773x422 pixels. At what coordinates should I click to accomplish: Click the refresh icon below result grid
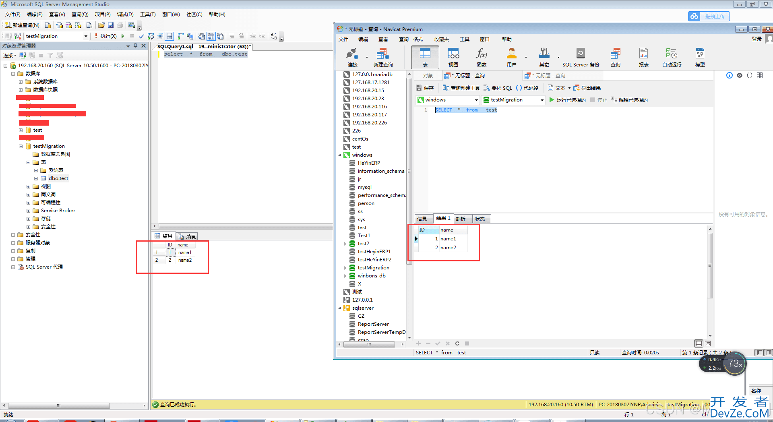(457, 343)
